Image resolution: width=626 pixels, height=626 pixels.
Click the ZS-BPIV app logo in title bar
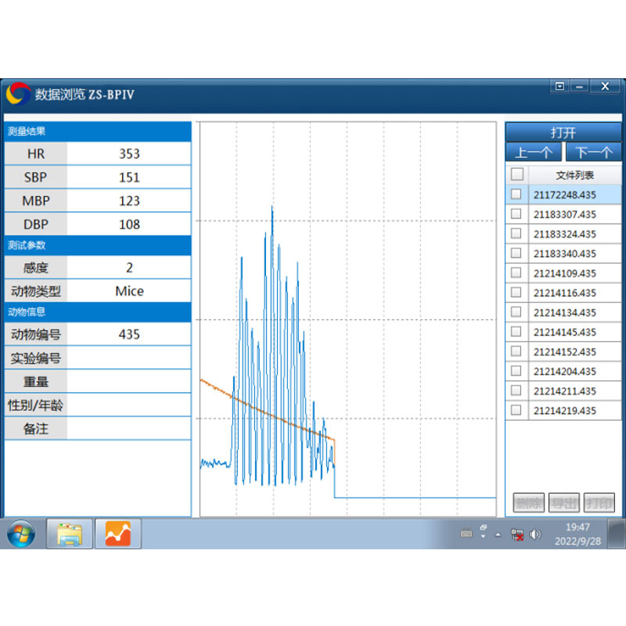tap(18, 94)
